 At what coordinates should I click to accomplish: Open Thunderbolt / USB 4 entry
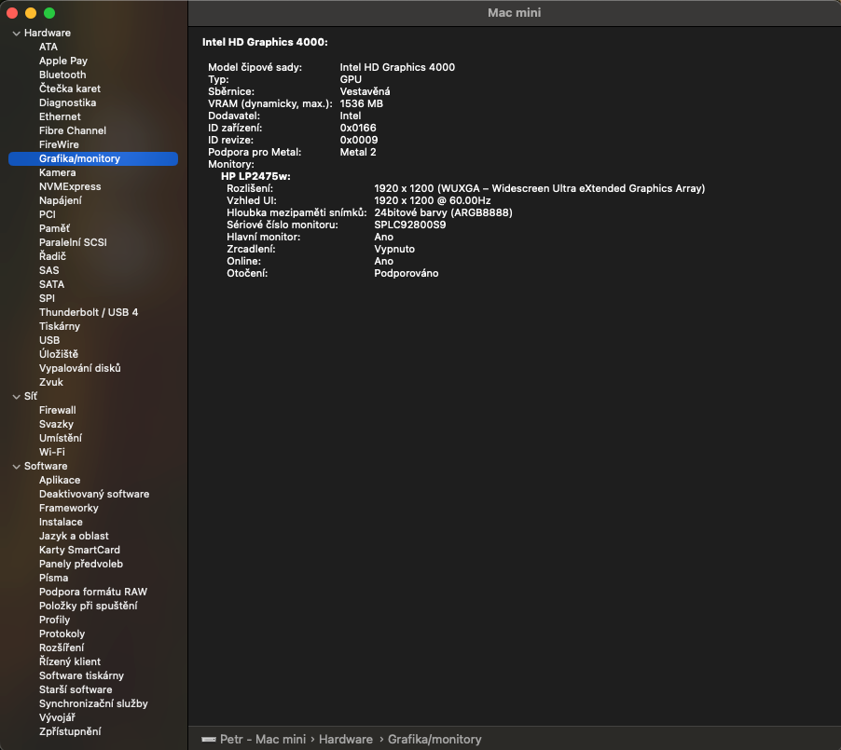pos(89,312)
